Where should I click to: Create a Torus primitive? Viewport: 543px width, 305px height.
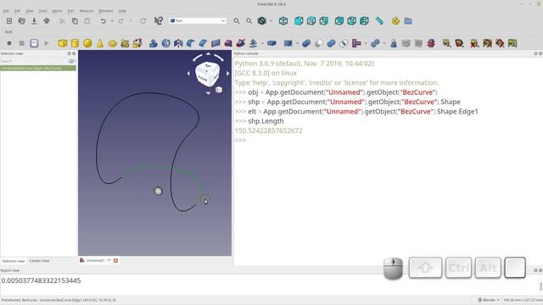click(113, 43)
